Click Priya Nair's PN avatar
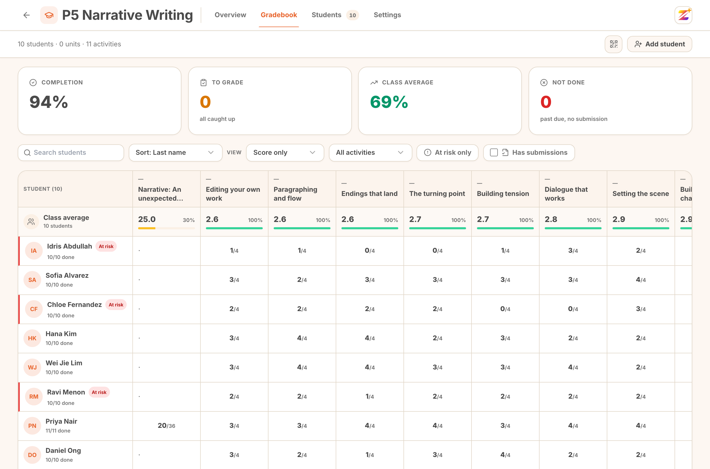The height and width of the screenshot is (469, 710). pos(32,426)
